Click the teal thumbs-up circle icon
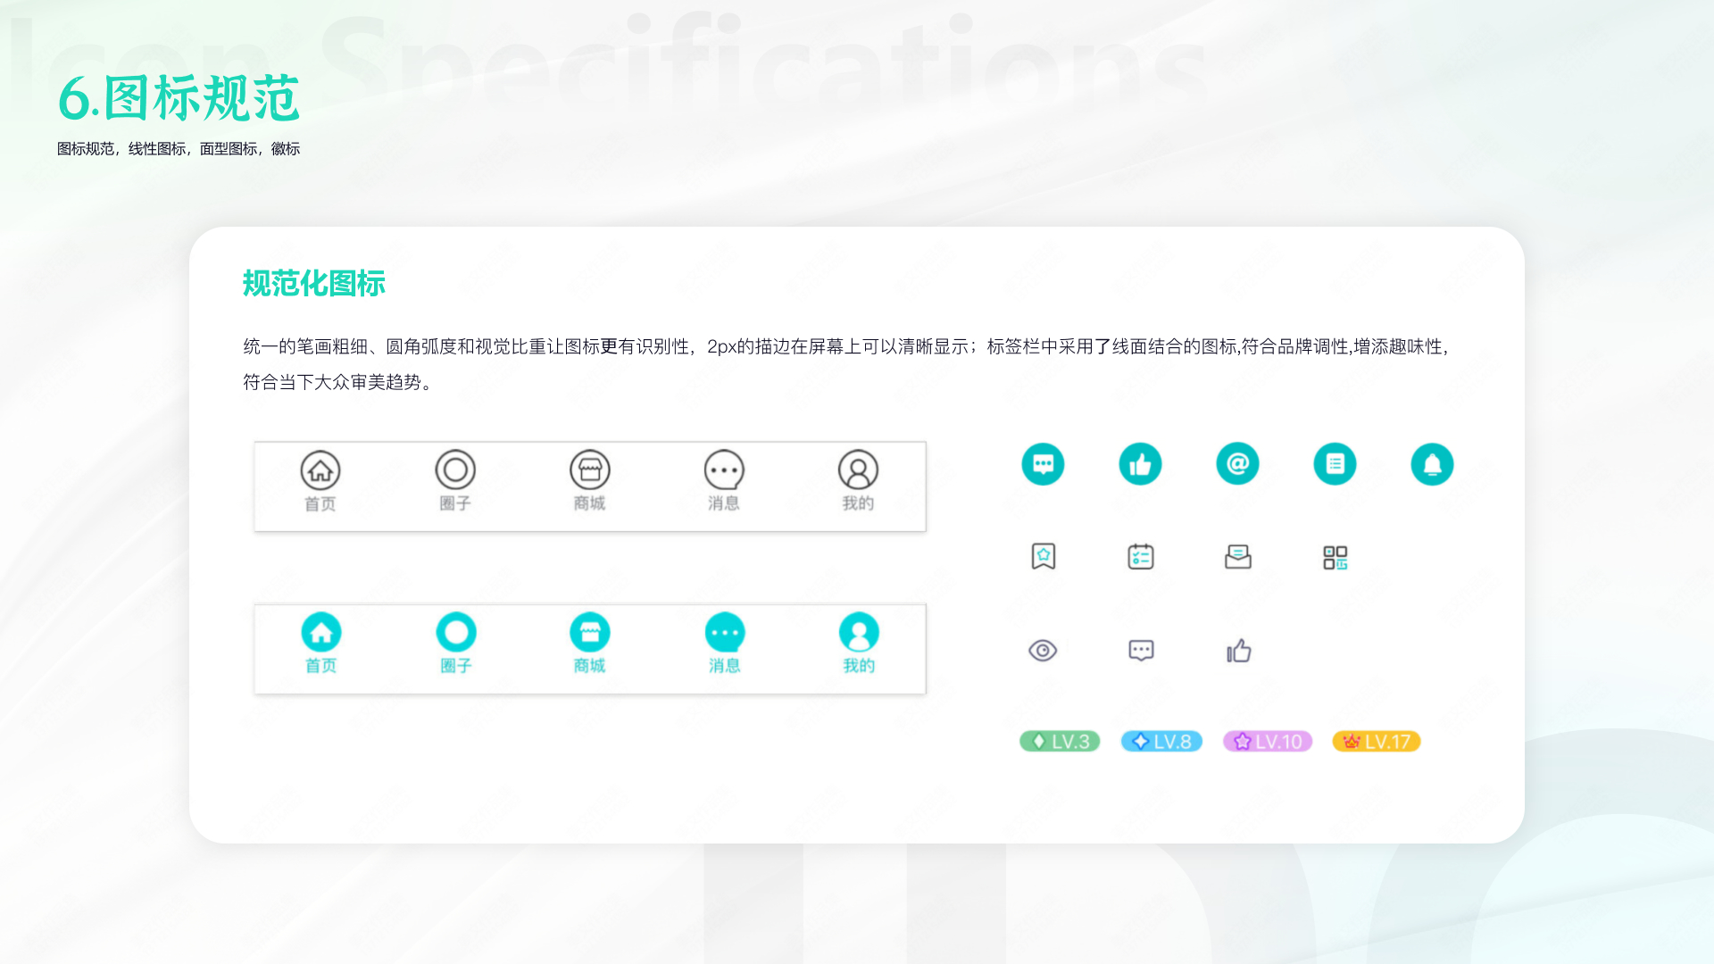This screenshot has height=964, width=1714. click(x=1140, y=464)
